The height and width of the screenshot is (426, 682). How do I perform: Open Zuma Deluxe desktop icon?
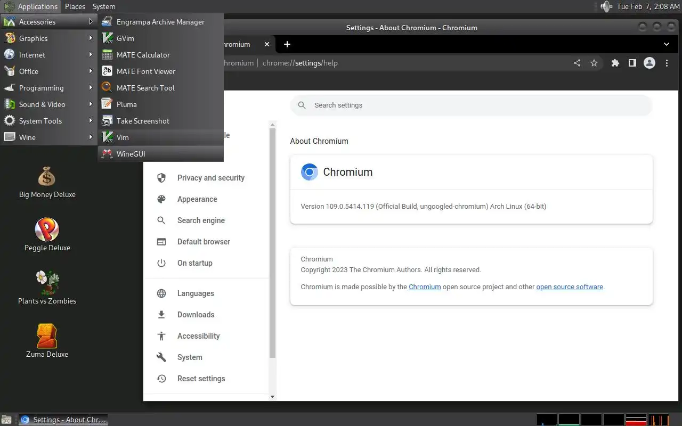(x=47, y=341)
